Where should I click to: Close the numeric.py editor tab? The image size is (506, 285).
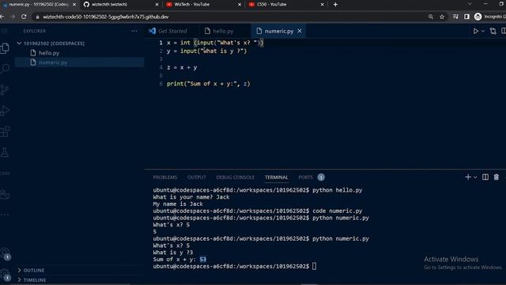pos(300,31)
